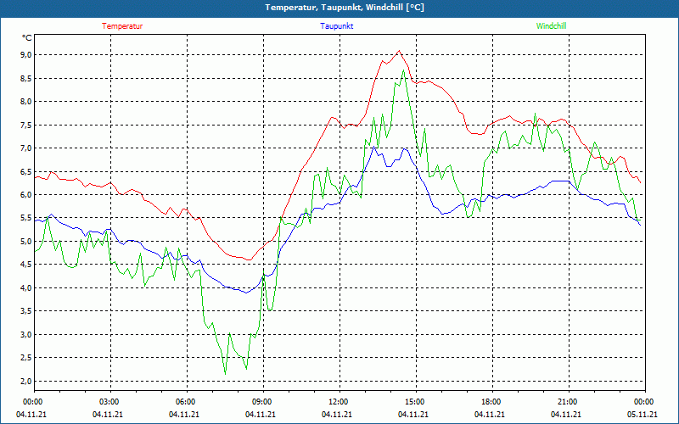Viewport: 679px width, 424px height.
Task: Click the 15:00 time axis label
Action: [413, 401]
